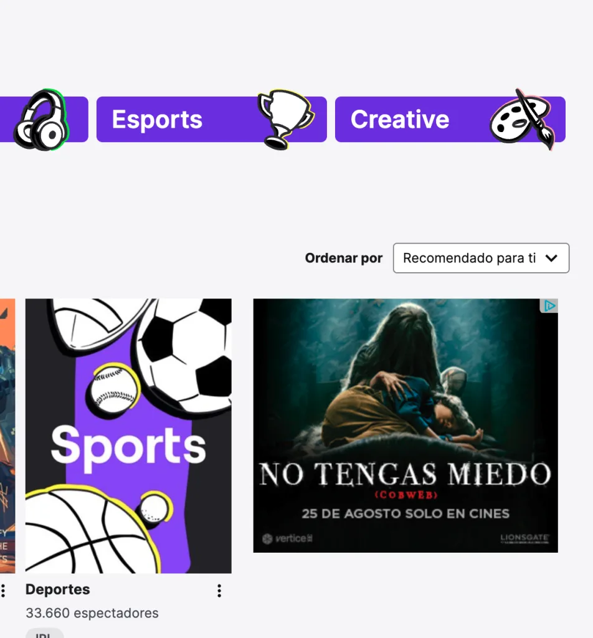Screen dimensions: 593x638
Task: Click the paint palette icon on Creative
Action: pyautogui.click(x=522, y=119)
